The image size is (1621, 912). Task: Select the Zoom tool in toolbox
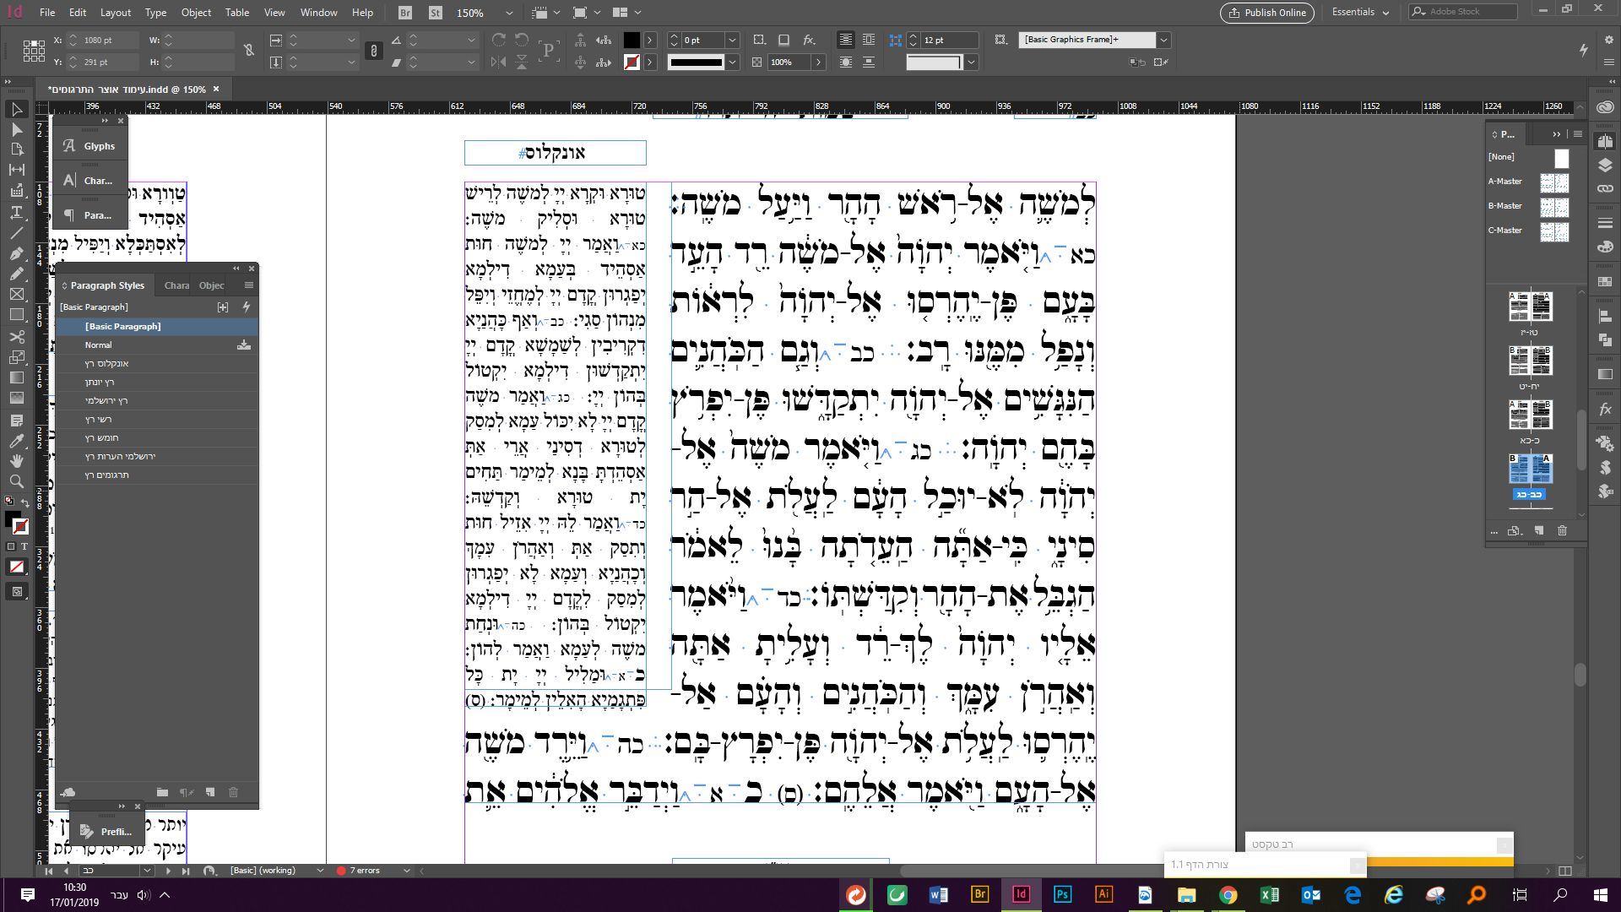pos(16,481)
